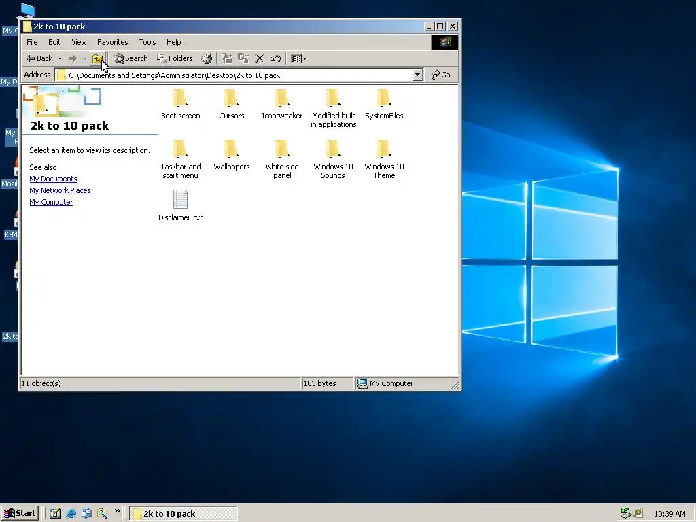The image size is (696, 522).
Task: Click the network connection tray icon
Action: click(626, 513)
